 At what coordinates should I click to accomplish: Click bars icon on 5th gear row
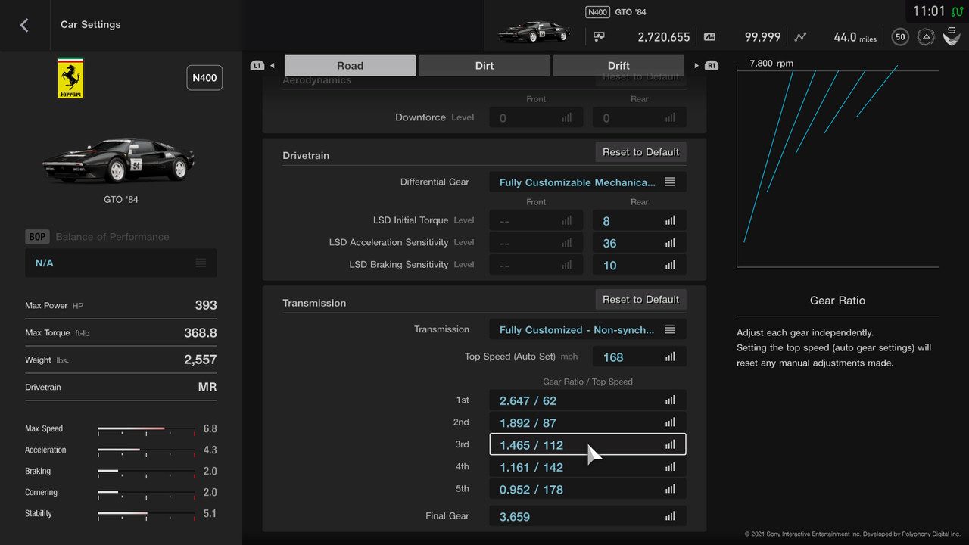(670, 489)
